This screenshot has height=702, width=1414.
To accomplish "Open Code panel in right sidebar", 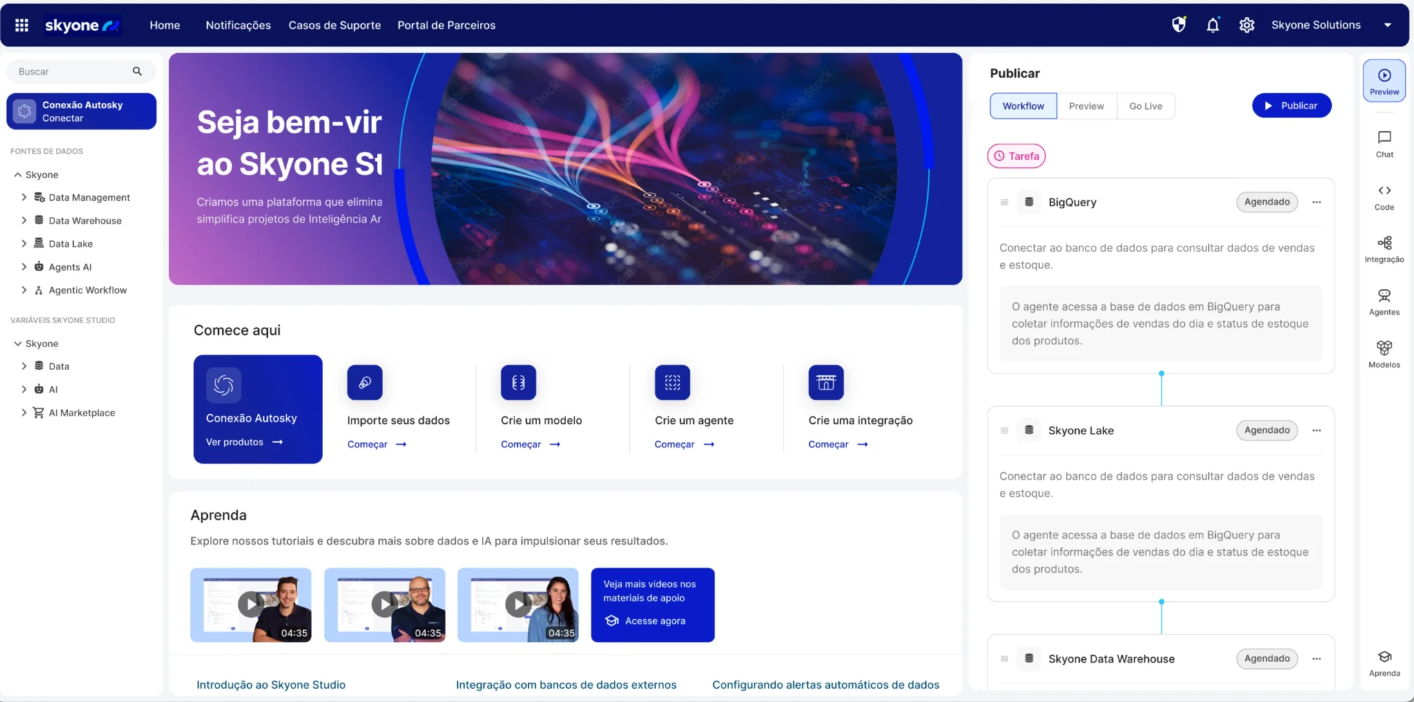I will click(1384, 197).
